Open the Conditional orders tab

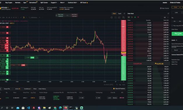27,89
